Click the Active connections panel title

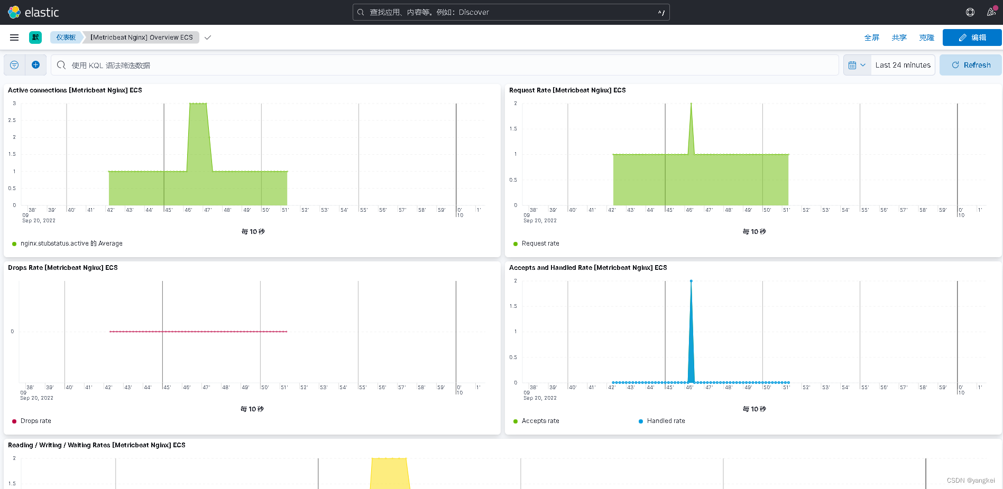[x=75, y=90]
